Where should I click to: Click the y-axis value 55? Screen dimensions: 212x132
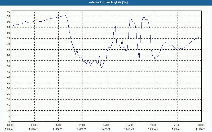[x=8, y=61]
